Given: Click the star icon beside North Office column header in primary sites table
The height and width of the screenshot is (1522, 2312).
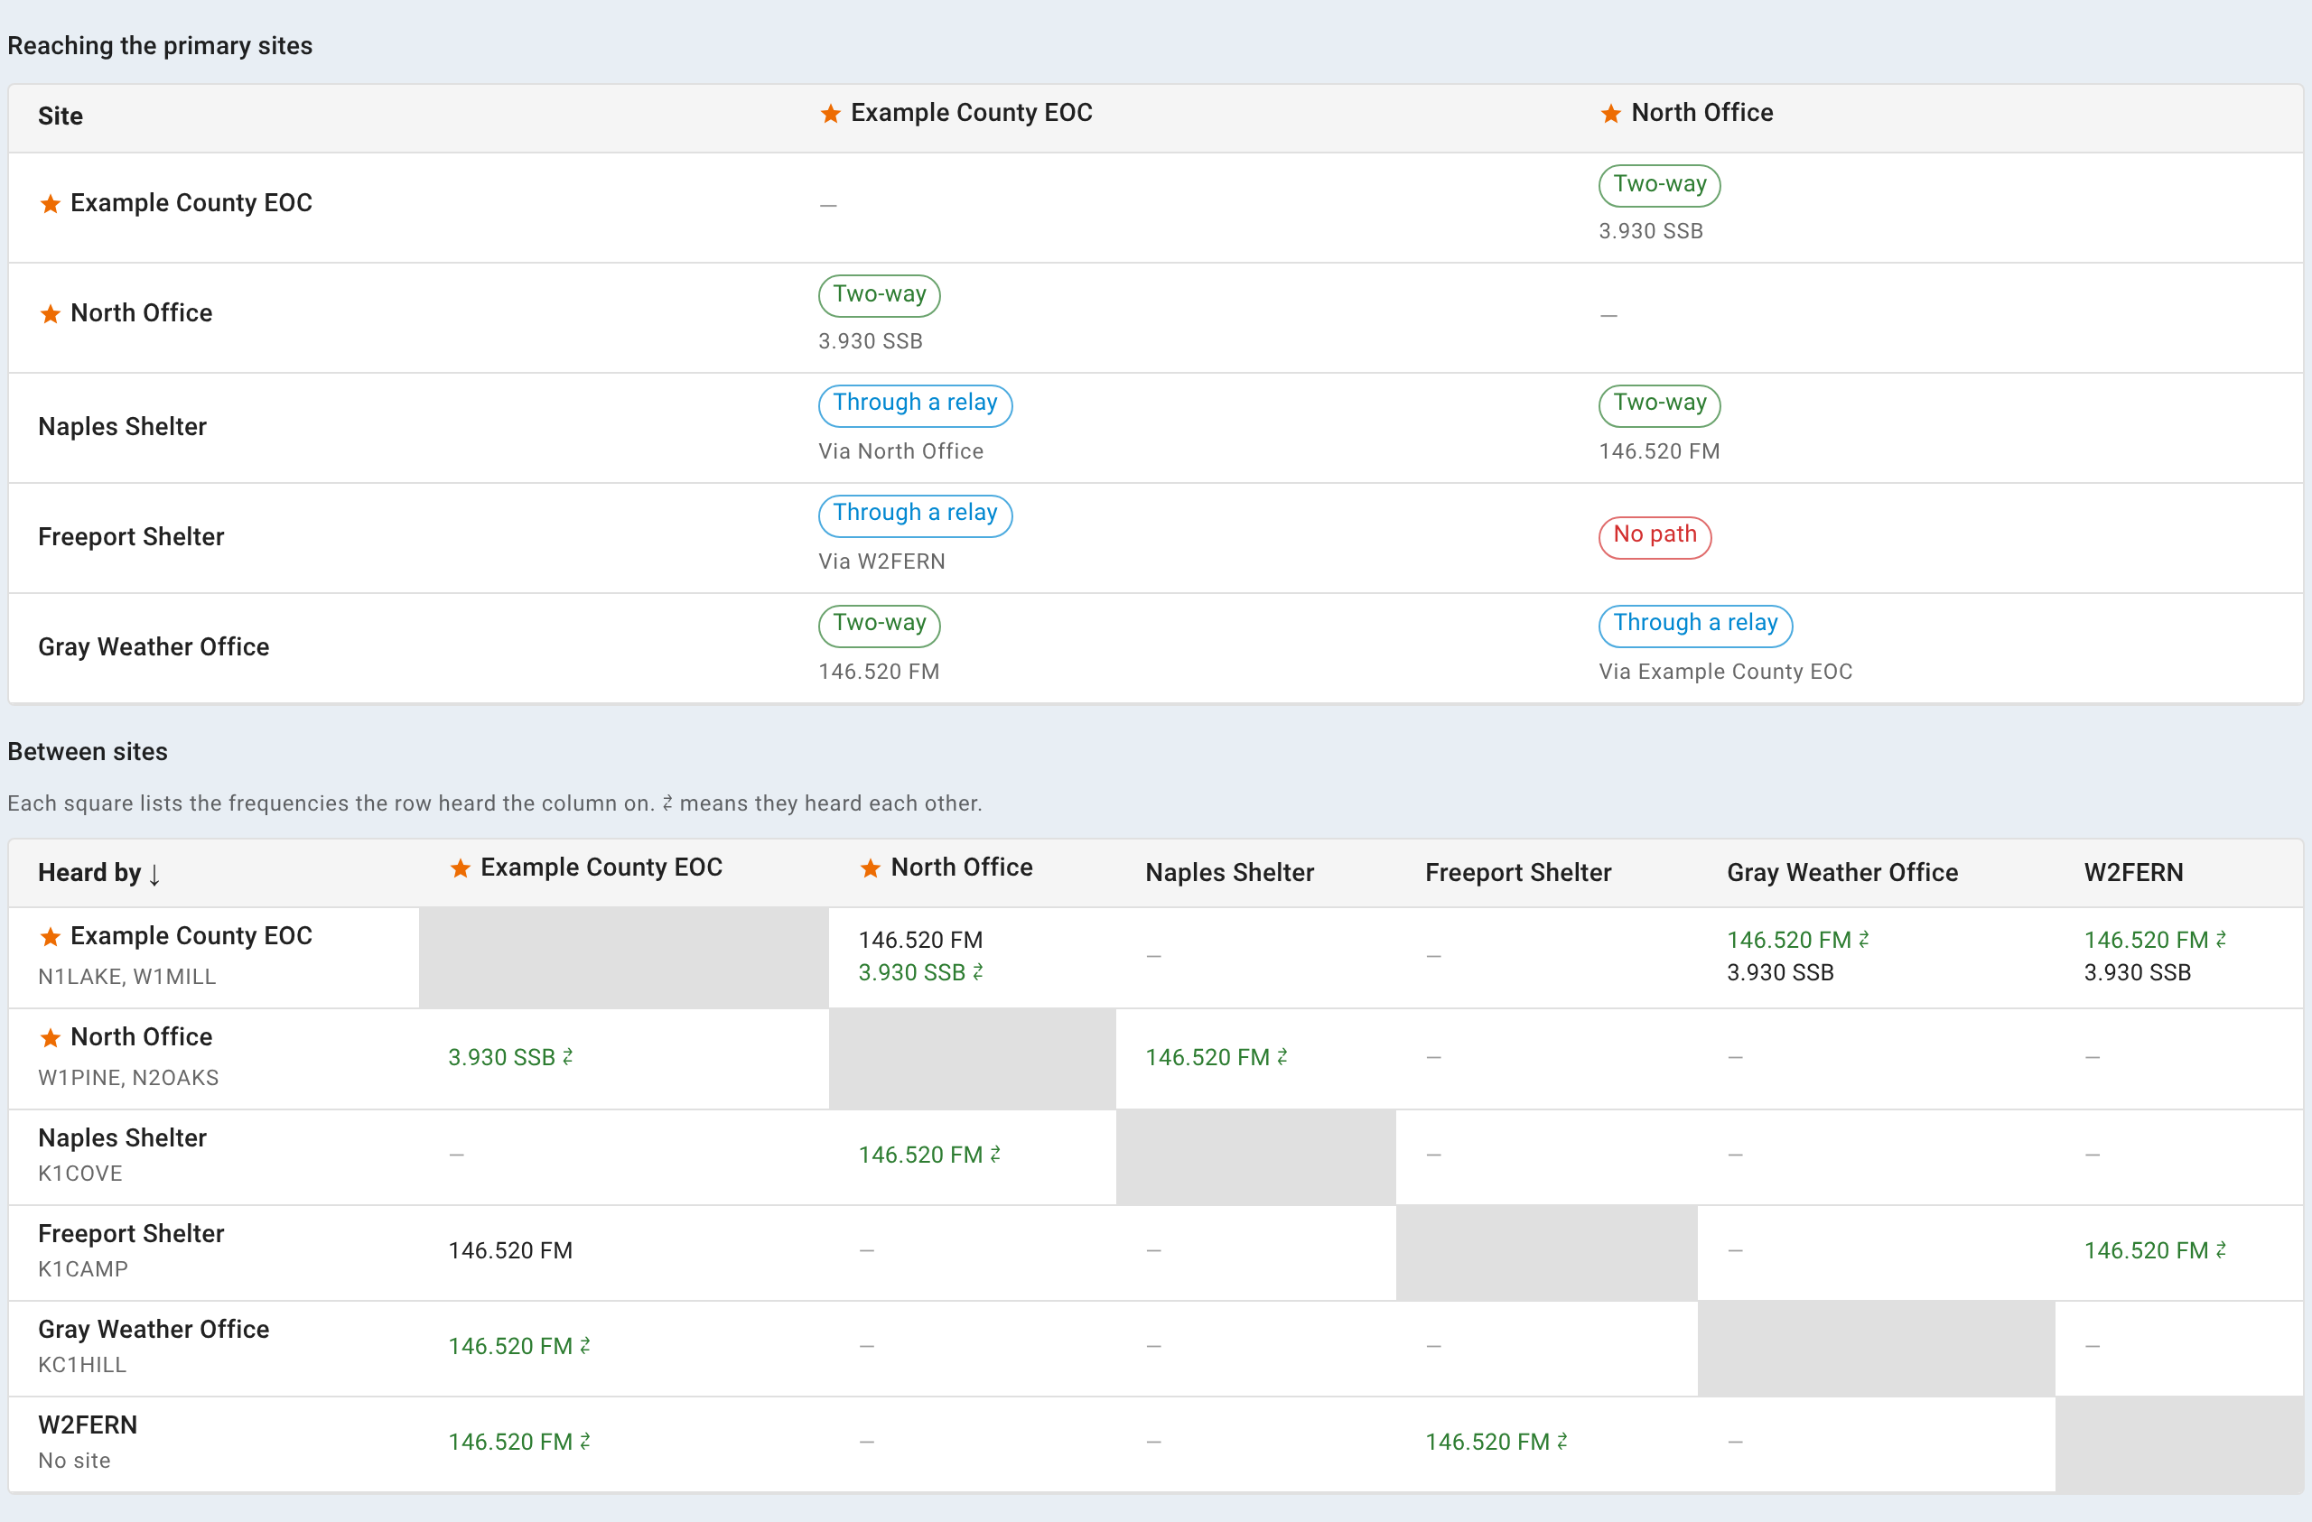Looking at the screenshot, I should tap(1610, 114).
